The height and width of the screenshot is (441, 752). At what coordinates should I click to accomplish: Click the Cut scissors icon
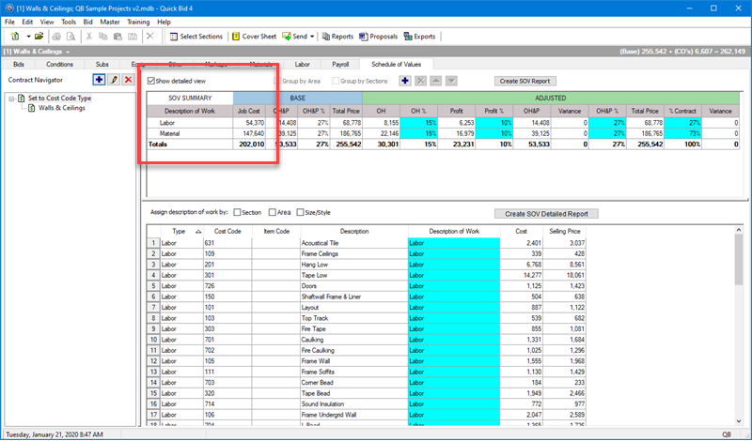[x=88, y=37]
